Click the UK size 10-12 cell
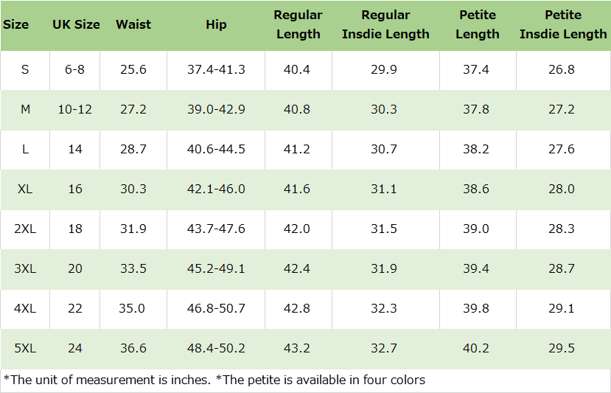 [x=75, y=109]
